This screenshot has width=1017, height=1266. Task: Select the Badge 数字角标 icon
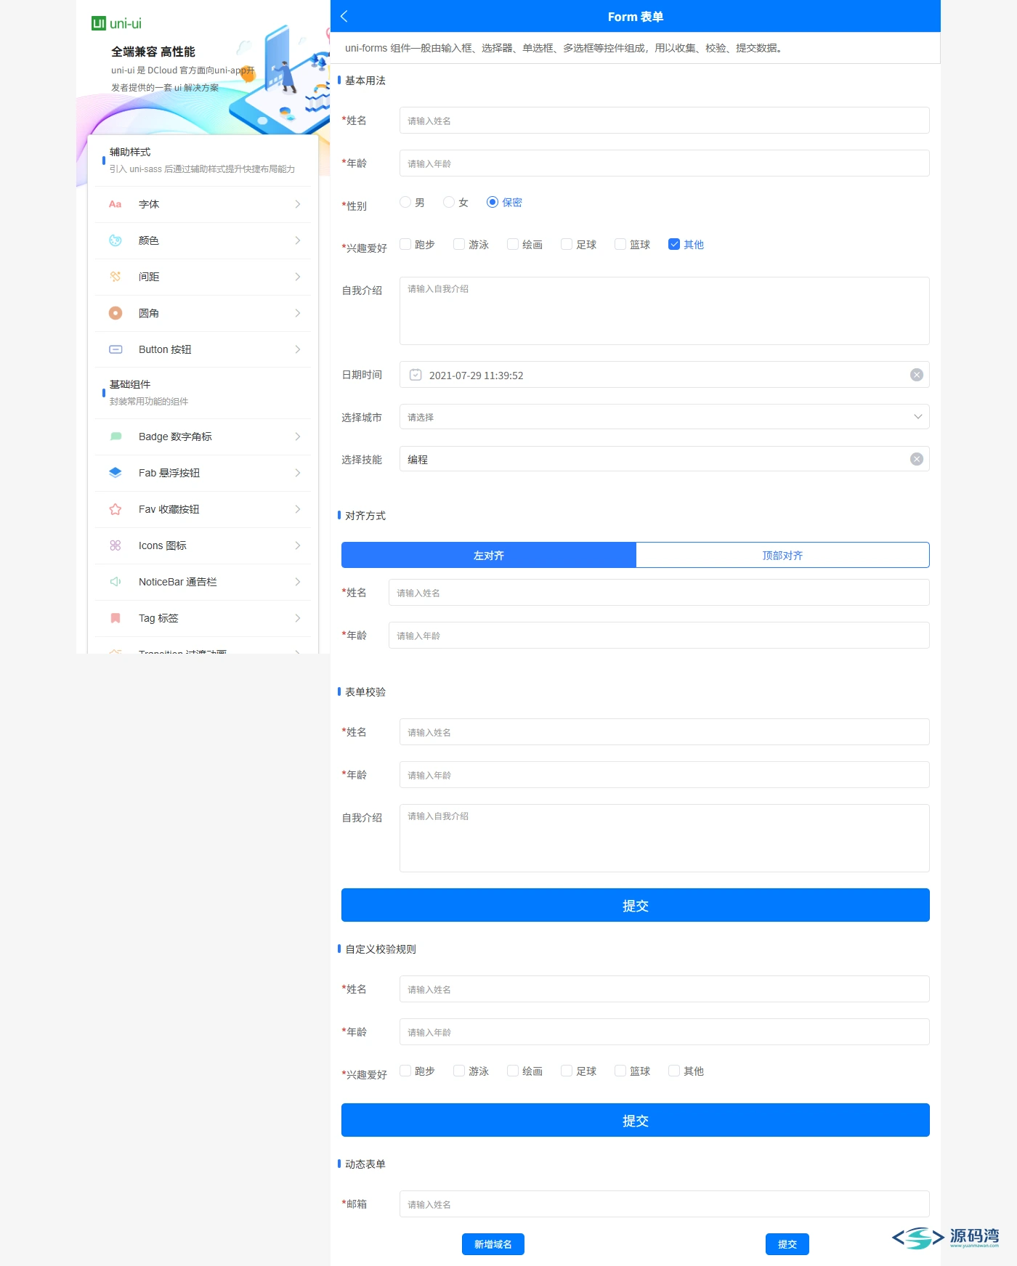click(x=115, y=437)
